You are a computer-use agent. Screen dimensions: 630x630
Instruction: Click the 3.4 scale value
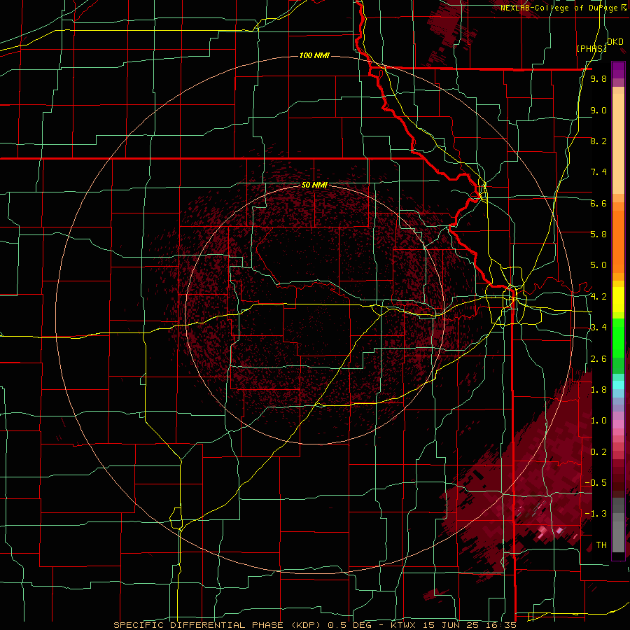(x=598, y=328)
